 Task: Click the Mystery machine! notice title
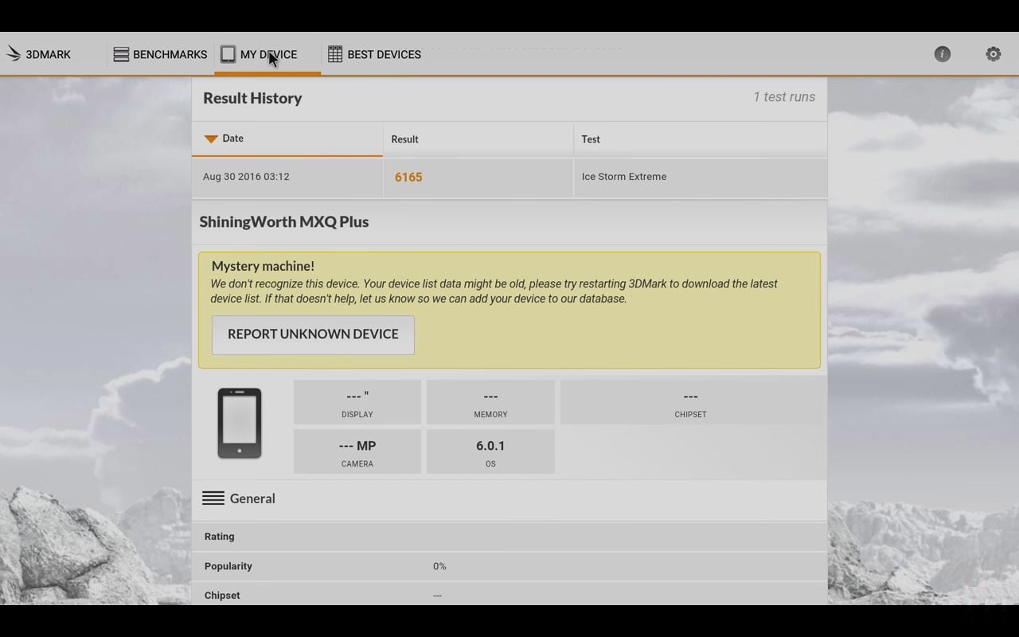(x=263, y=266)
